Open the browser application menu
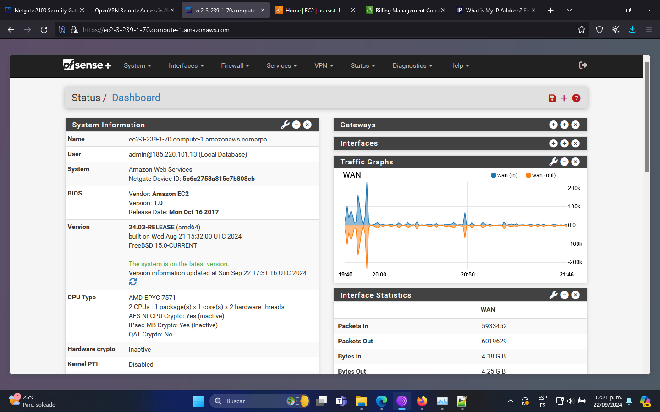Viewport: 660px width, 412px height. [x=649, y=29]
